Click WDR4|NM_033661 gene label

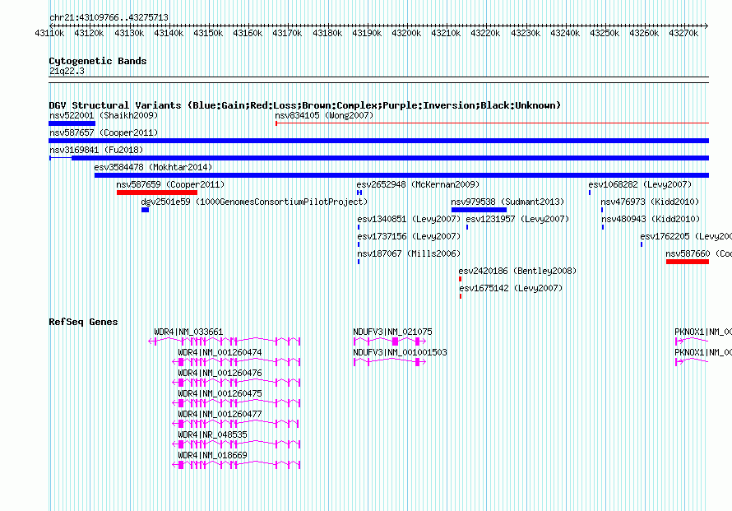point(188,332)
